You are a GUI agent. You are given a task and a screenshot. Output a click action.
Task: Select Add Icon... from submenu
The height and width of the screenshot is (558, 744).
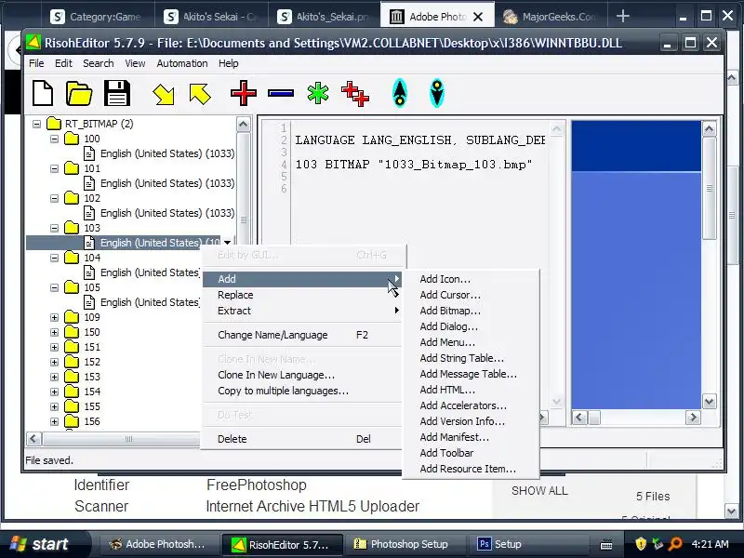(x=471, y=279)
